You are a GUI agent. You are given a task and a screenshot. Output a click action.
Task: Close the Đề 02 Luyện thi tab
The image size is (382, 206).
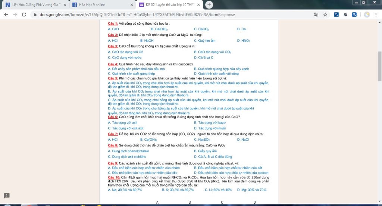point(198,4)
